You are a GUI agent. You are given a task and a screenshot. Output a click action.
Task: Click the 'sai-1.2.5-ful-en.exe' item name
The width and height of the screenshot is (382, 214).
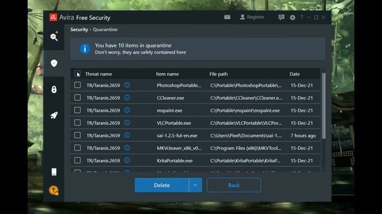tap(177, 136)
